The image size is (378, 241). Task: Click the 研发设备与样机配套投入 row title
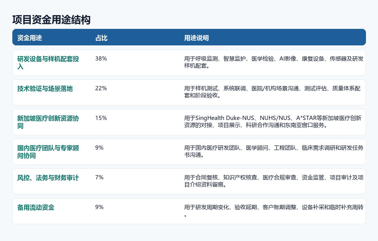coord(48,63)
